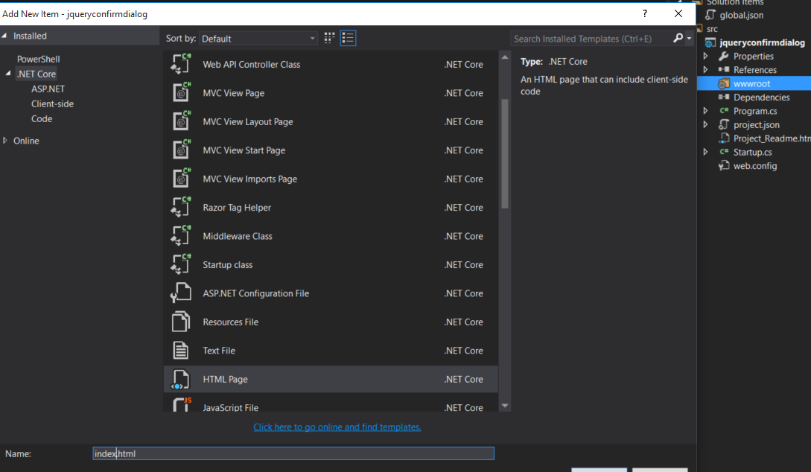Pick the Resources File template icon

click(x=181, y=322)
